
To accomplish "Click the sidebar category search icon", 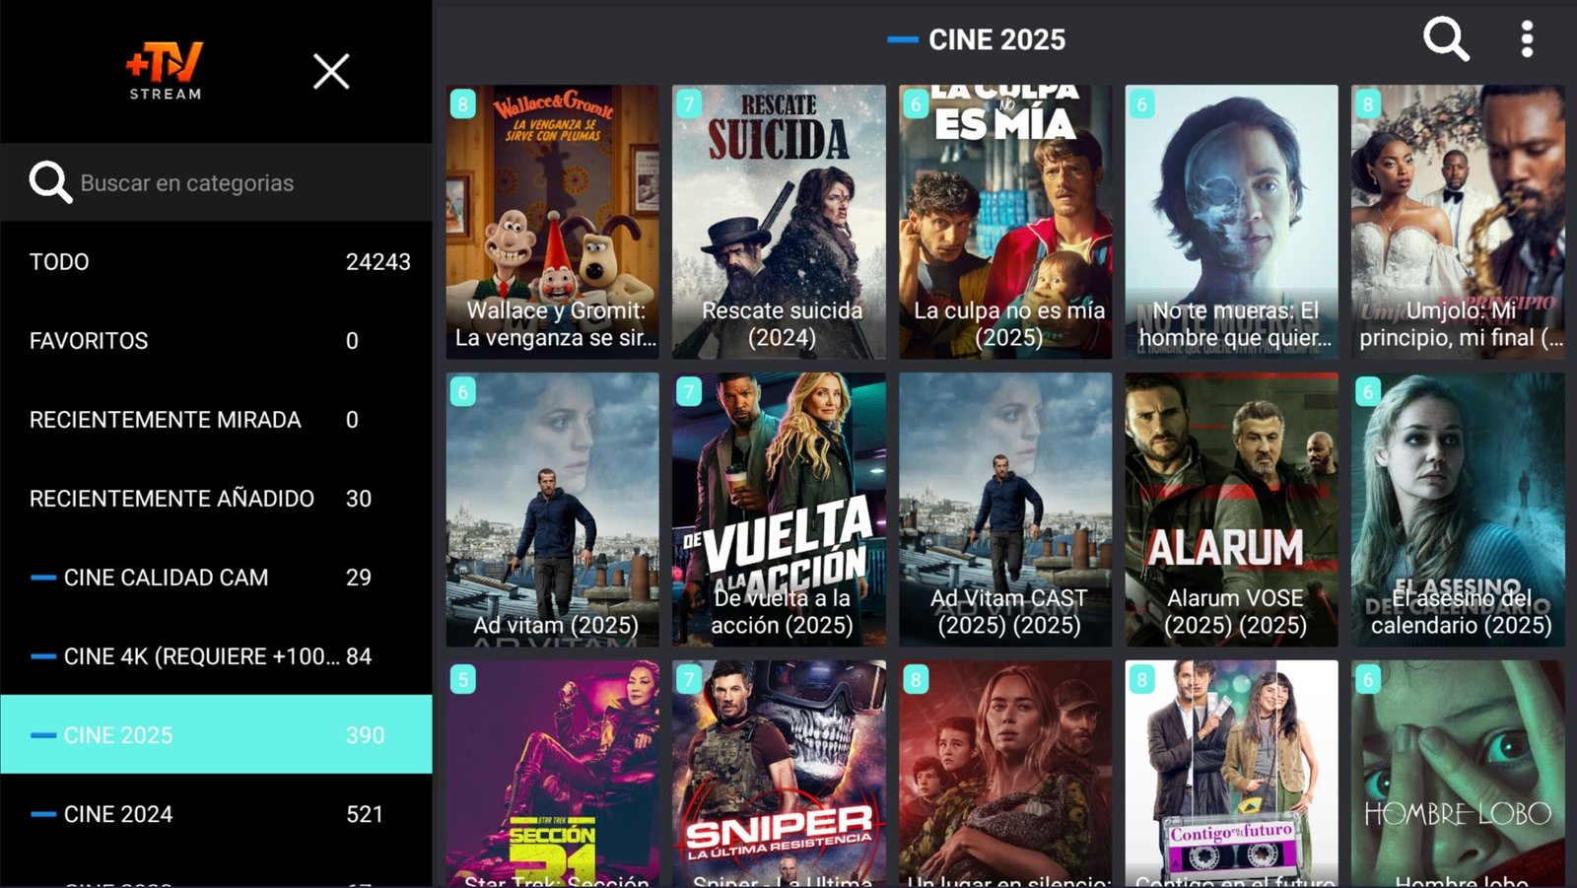I will tap(50, 182).
